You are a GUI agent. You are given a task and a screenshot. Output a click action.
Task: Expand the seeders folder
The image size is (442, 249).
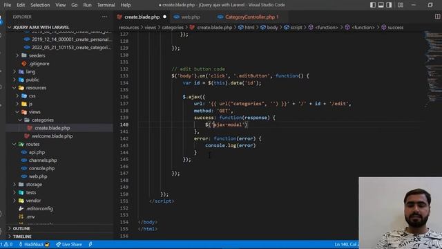(37, 55)
